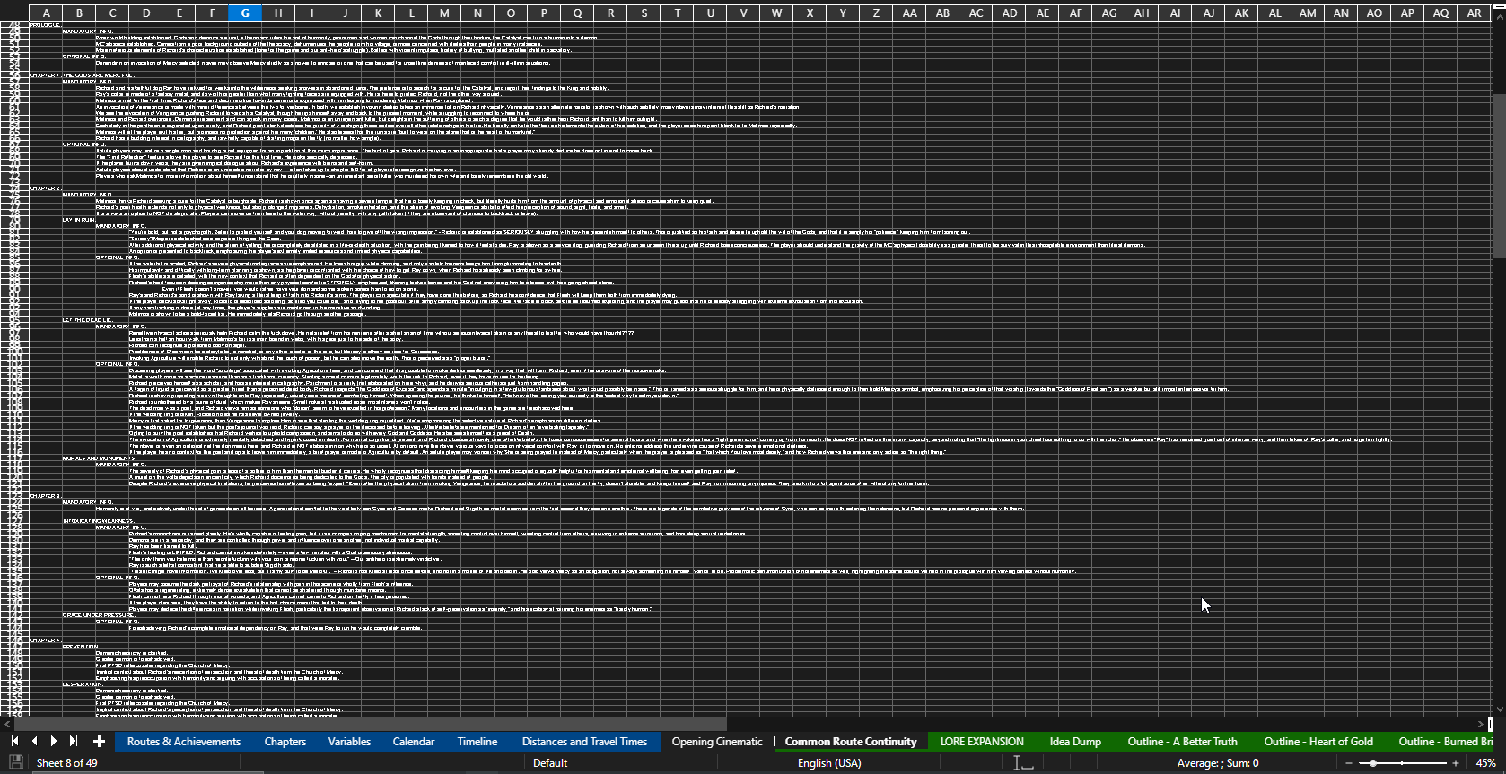The image size is (1506, 774).
Task: Open the Variables sheet tab
Action: 349,742
